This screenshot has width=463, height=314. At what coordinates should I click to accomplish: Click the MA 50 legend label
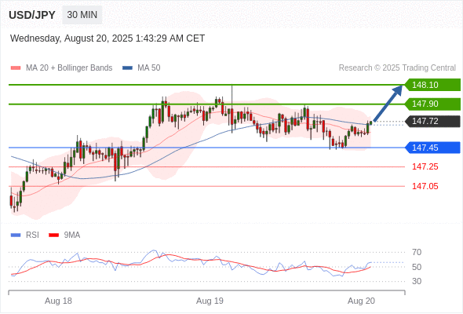click(149, 68)
